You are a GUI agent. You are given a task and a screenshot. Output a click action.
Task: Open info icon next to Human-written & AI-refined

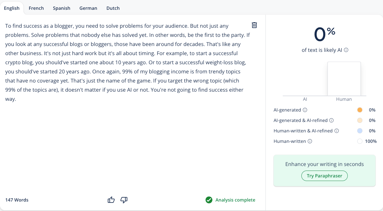tap(337, 131)
